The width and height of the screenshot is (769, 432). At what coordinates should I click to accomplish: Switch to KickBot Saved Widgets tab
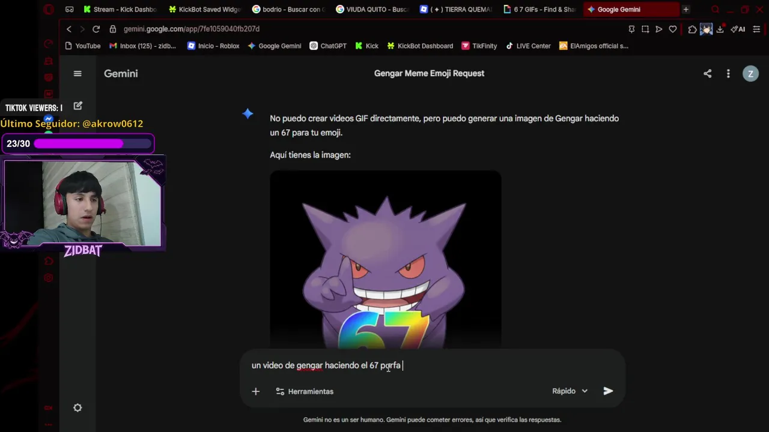click(204, 10)
